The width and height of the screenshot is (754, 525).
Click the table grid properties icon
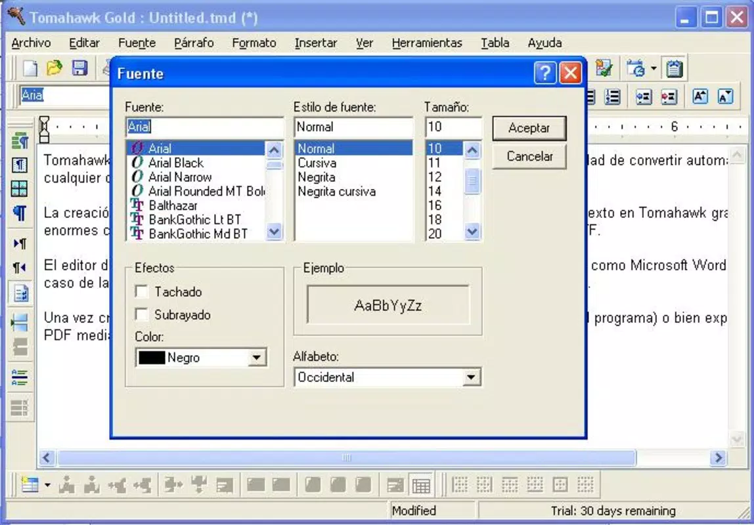coord(421,486)
